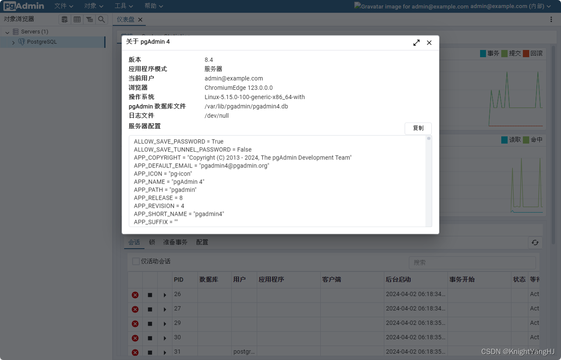The height and width of the screenshot is (360, 561).
Task: Click the 事务 teal legend swatch
Action: coord(483,53)
